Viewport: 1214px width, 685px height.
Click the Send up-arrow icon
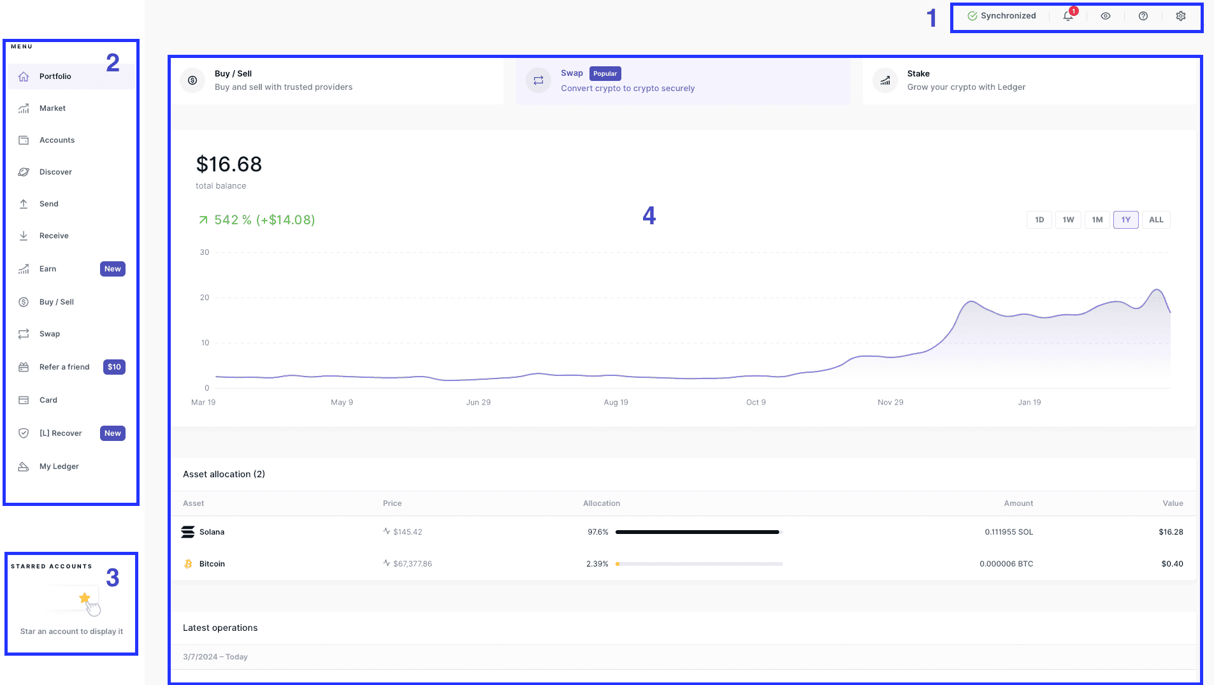pos(24,204)
